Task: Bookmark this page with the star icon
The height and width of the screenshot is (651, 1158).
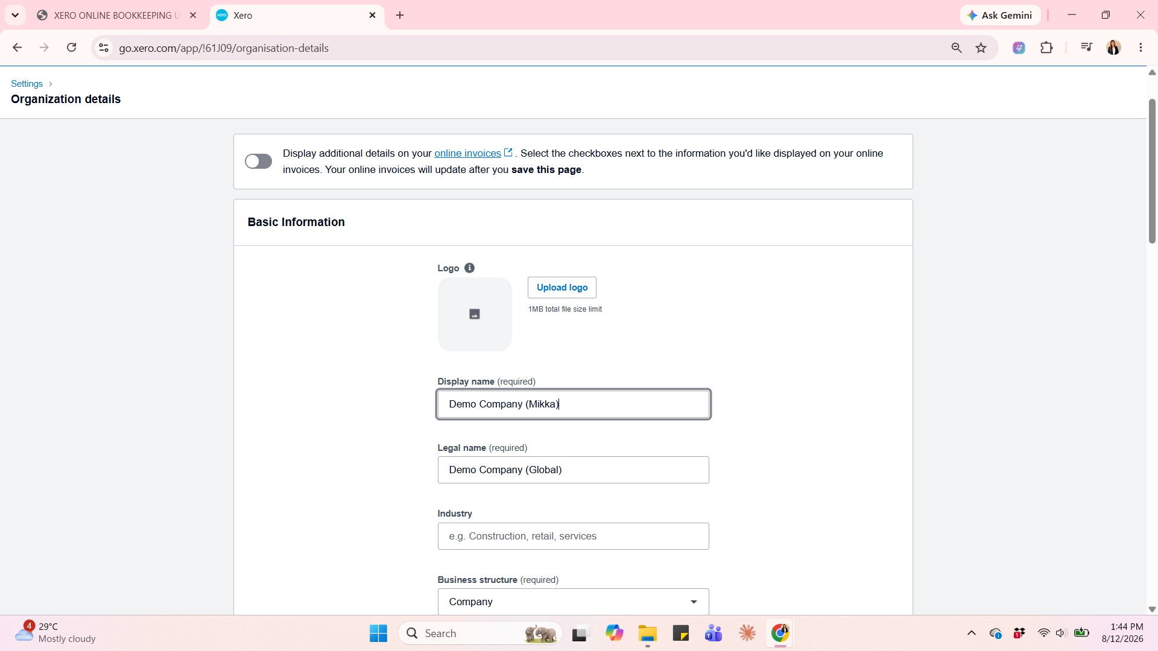Action: tap(981, 48)
